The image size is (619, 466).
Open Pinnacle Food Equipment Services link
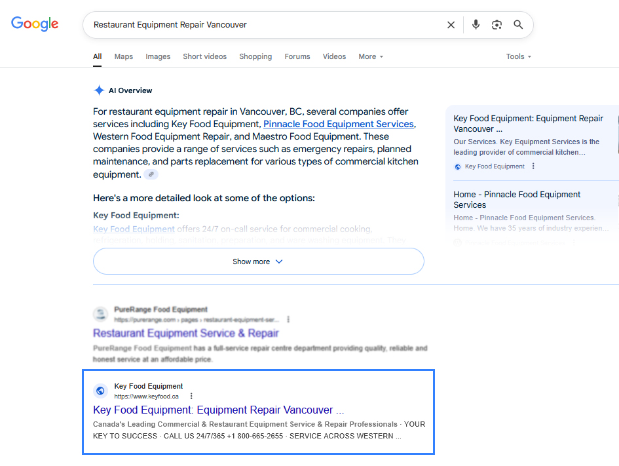[x=338, y=124]
